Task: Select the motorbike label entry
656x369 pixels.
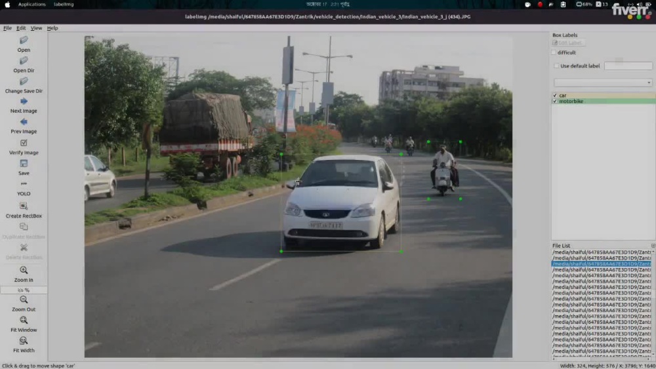Action: [603, 101]
